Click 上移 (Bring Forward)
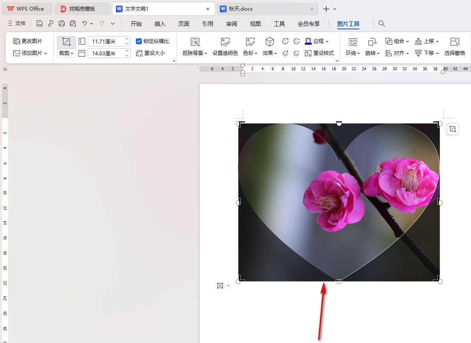The width and height of the screenshot is (471, 343). 427,41
